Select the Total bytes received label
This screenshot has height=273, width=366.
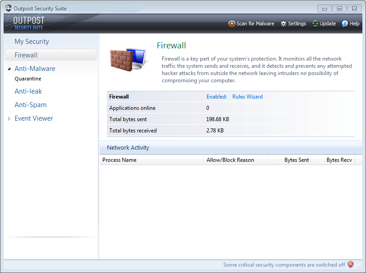(133, 131)
